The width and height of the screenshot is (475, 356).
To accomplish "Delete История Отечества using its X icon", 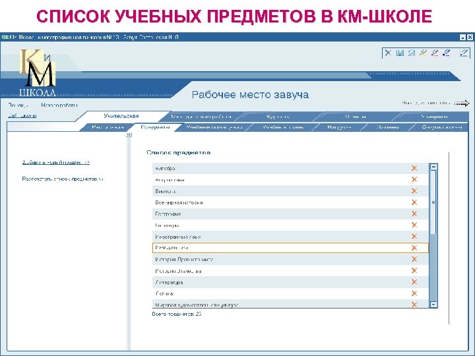I will tap(414, 271).
